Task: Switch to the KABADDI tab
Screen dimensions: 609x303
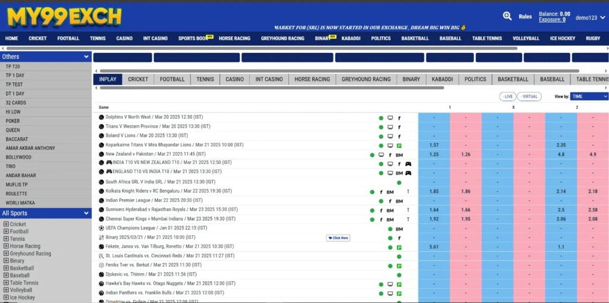Action: point(442,79)
